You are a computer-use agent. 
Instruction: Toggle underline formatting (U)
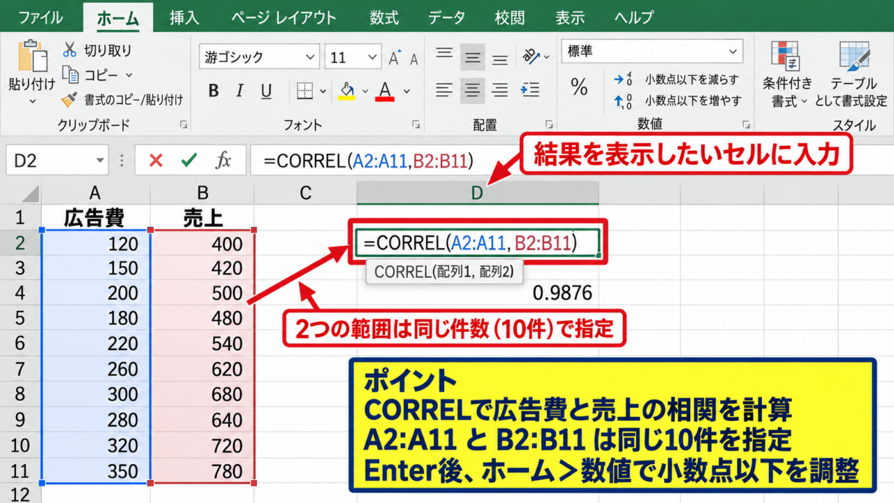click(266, 91)
